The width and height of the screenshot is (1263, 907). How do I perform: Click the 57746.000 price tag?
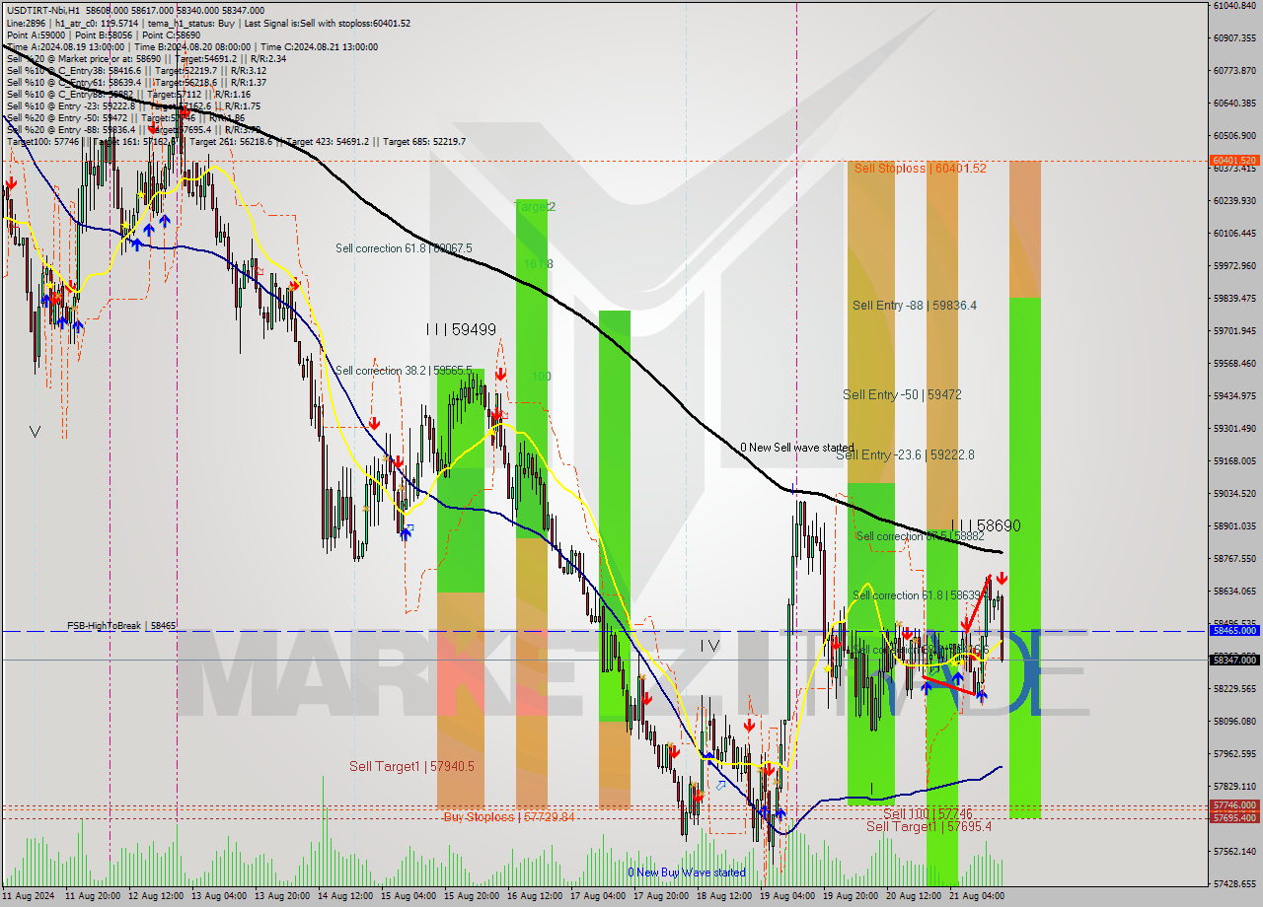coord(1233,805)
